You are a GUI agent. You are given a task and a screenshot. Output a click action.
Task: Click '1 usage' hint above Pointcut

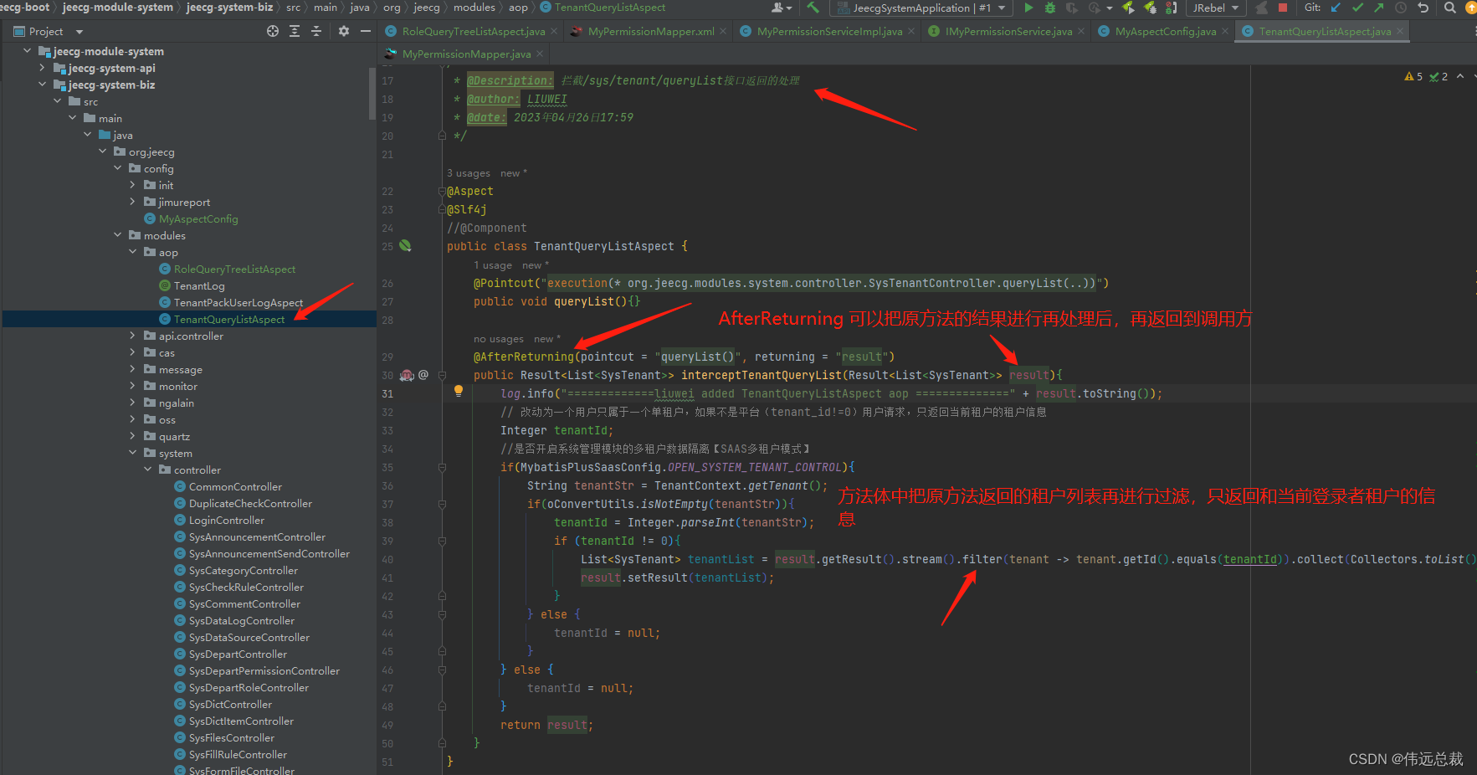(x=493, y=265)
